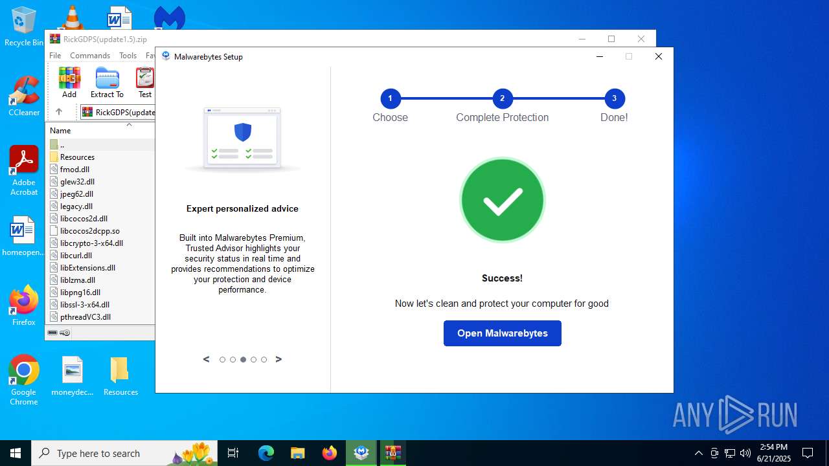Switch to Malwarebytes Setup taskbar button
The height and width of the screenshot is (466, 829).
click(x=361, y=453)
